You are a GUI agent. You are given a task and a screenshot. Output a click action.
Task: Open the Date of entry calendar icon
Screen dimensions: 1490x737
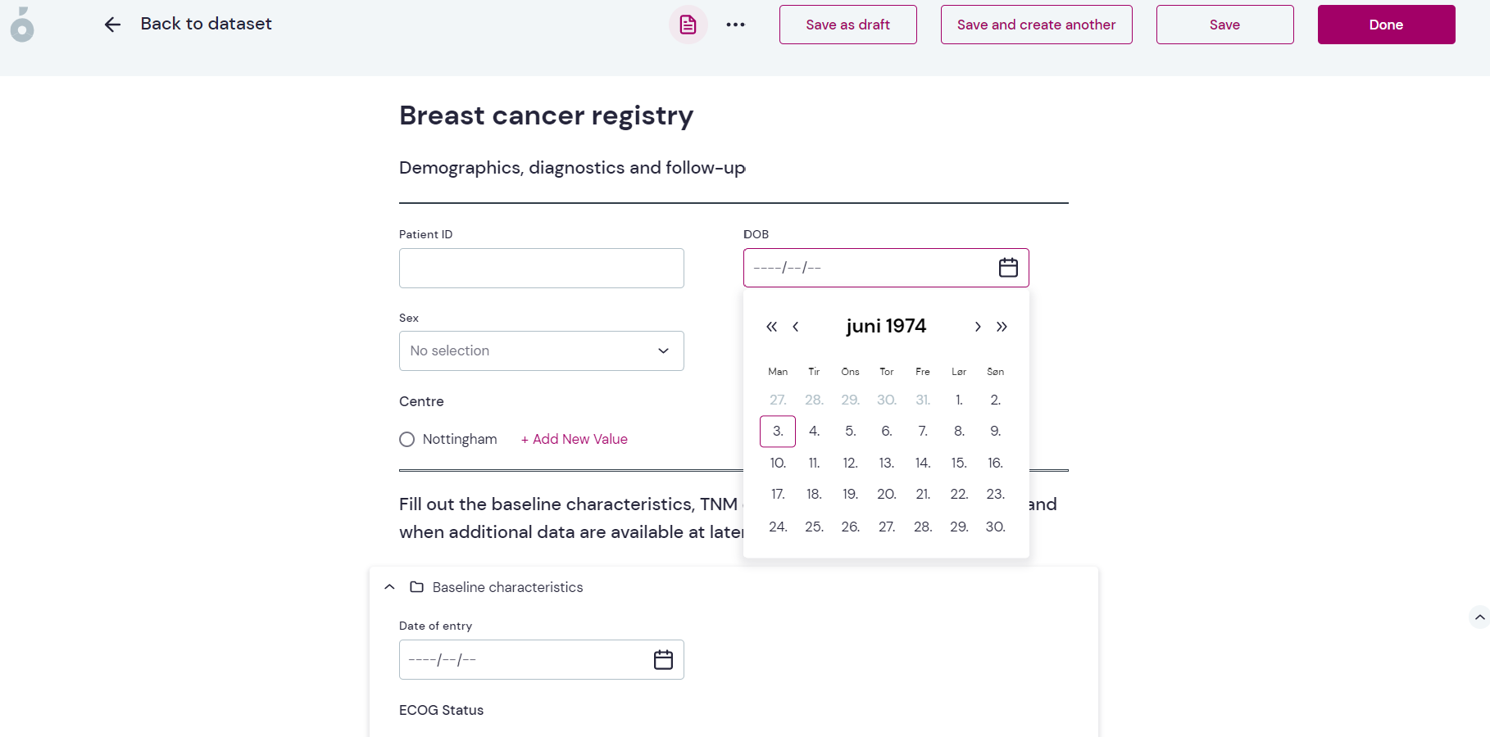663,659
